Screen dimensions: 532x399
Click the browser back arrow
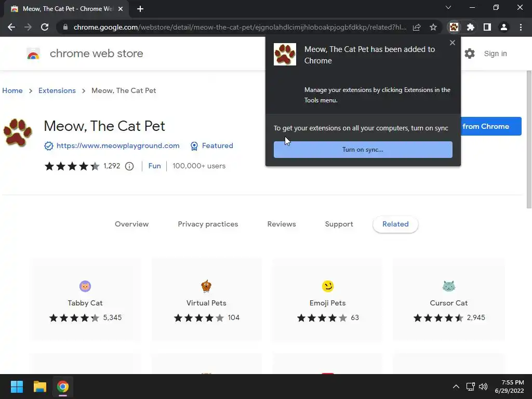pyautogui.click(x=11, y=27)
